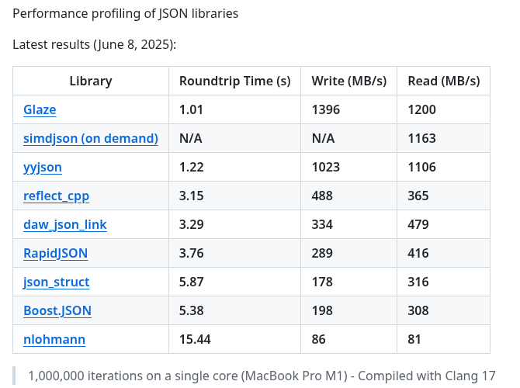Click simdjson read speed 1163 cell

(421, 138)
